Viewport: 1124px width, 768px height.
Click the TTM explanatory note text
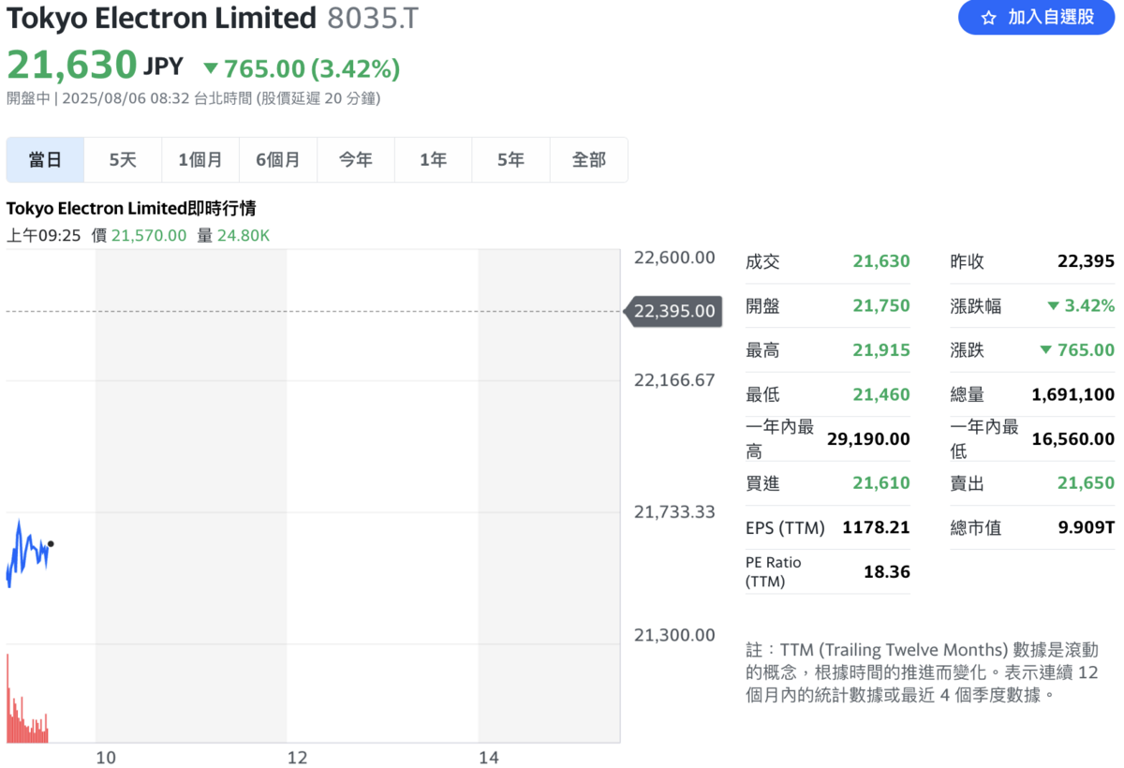(922, 672)
